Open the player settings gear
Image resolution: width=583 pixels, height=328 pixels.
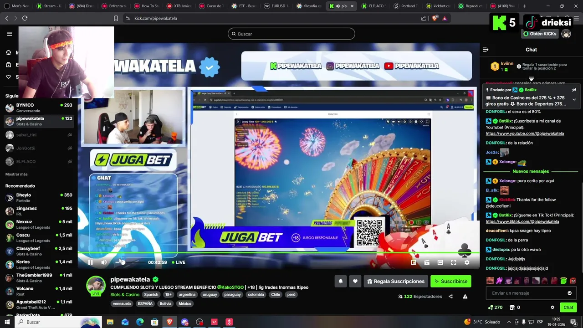[467, 262]
